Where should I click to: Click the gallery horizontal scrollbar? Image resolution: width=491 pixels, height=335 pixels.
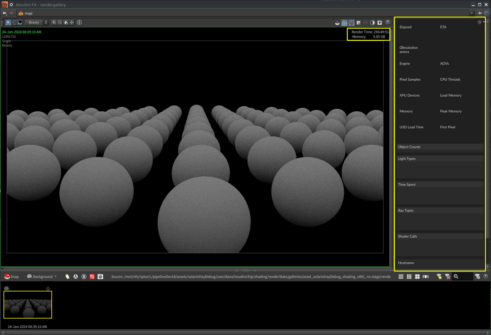coord(245,333)
